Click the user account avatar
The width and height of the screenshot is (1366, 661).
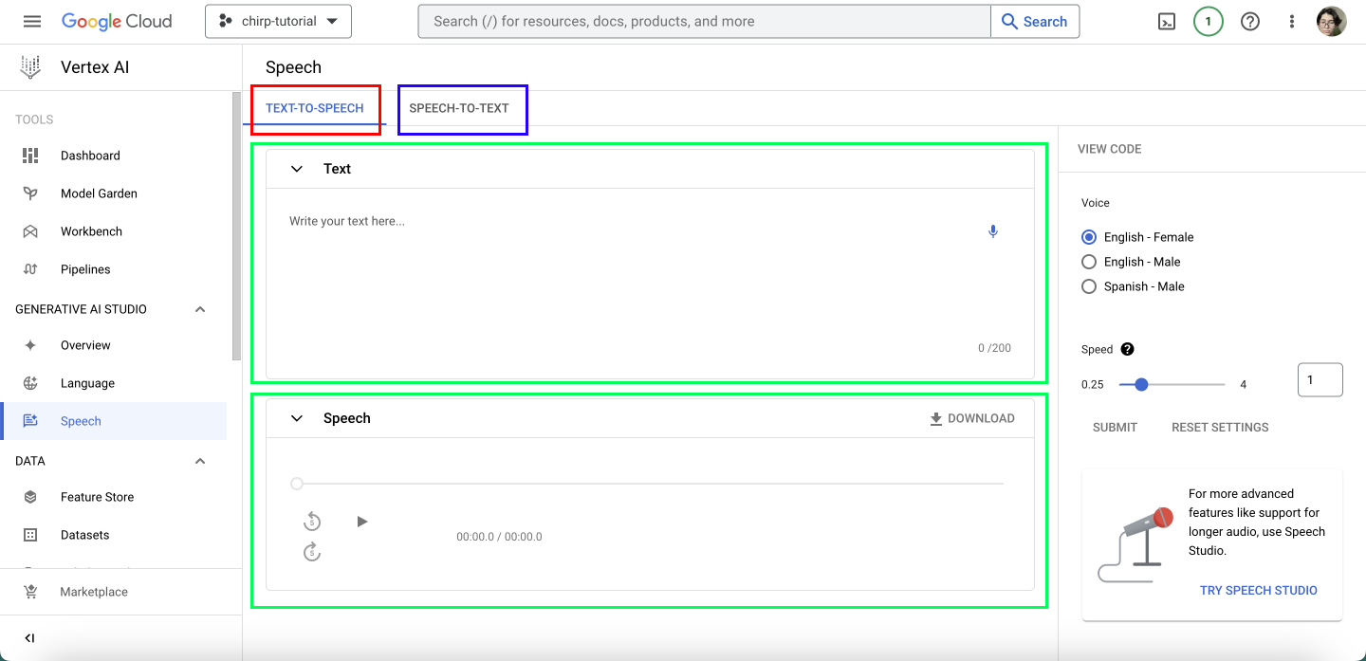click(1332, 21)
